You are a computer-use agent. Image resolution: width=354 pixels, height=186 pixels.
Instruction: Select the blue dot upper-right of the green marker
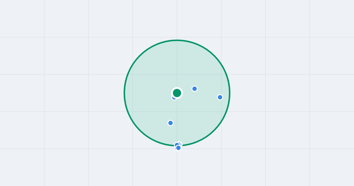pos(195,89)
